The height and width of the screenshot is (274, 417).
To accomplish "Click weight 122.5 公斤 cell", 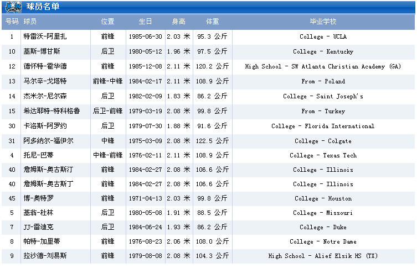I will (212, 140).
